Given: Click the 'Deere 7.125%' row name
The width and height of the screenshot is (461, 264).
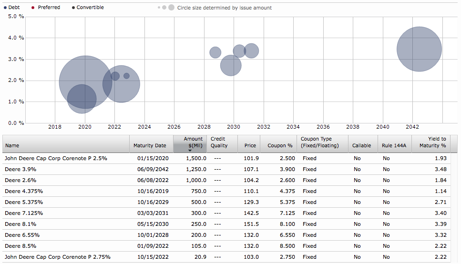Looking at the screenshot, I should pos(24,213).
